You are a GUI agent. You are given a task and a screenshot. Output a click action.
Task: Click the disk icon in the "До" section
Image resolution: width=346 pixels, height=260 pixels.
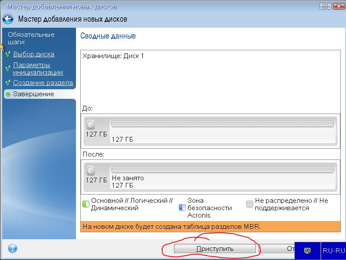91,125
